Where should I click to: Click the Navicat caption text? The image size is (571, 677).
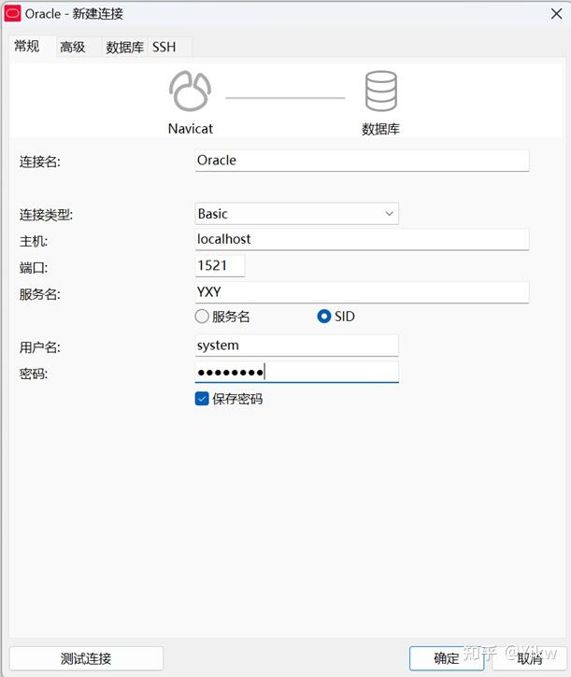click(191, 129)
